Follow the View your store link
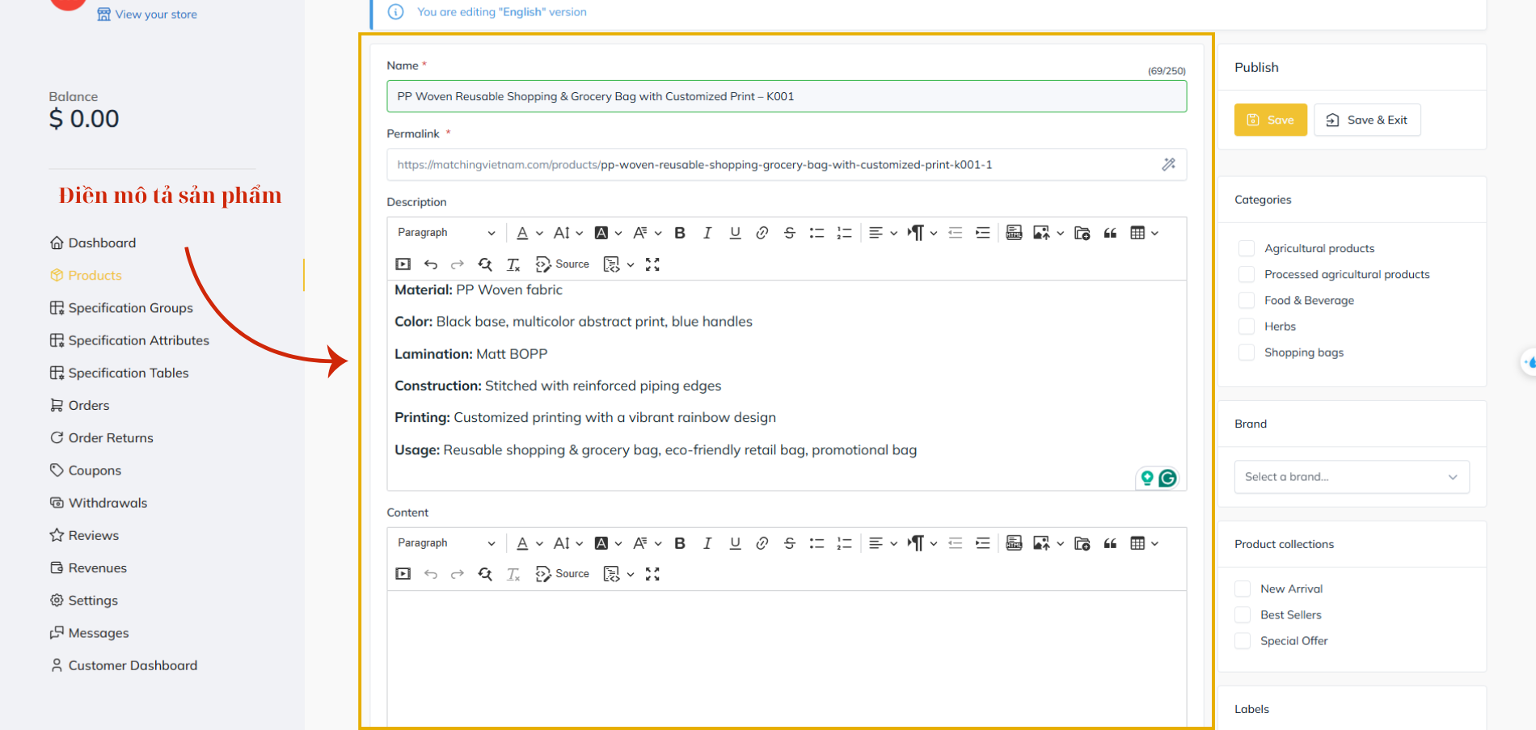 [155, 15]
